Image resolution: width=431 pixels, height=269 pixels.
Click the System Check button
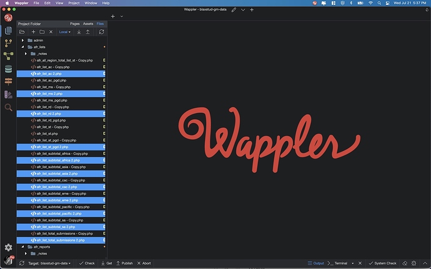pyautogui.click(x=383, y=263)
